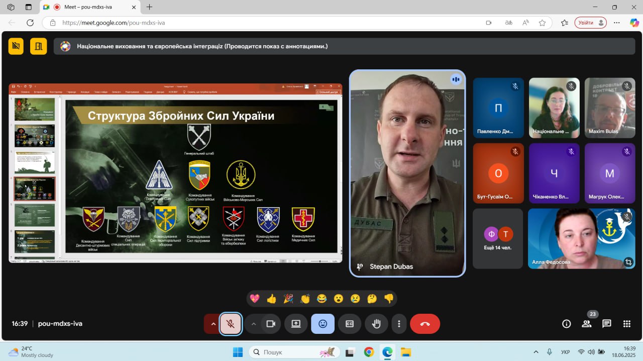Send the thumbs up reaction
Viewport: 643px width, 361px height.
(272, 299)
